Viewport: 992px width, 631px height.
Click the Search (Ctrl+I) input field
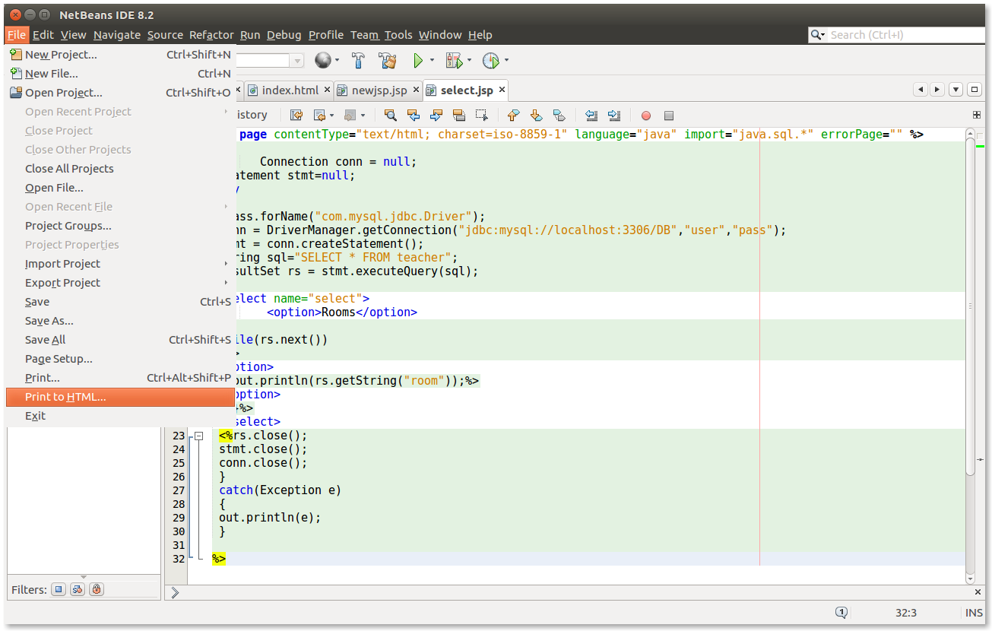[x=905, y=35]
